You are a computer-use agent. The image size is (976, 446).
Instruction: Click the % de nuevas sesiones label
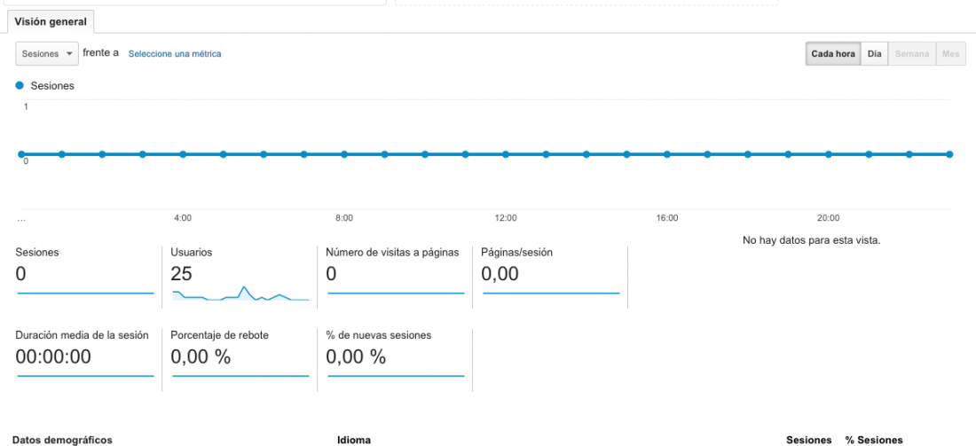[x=379, y=335]
